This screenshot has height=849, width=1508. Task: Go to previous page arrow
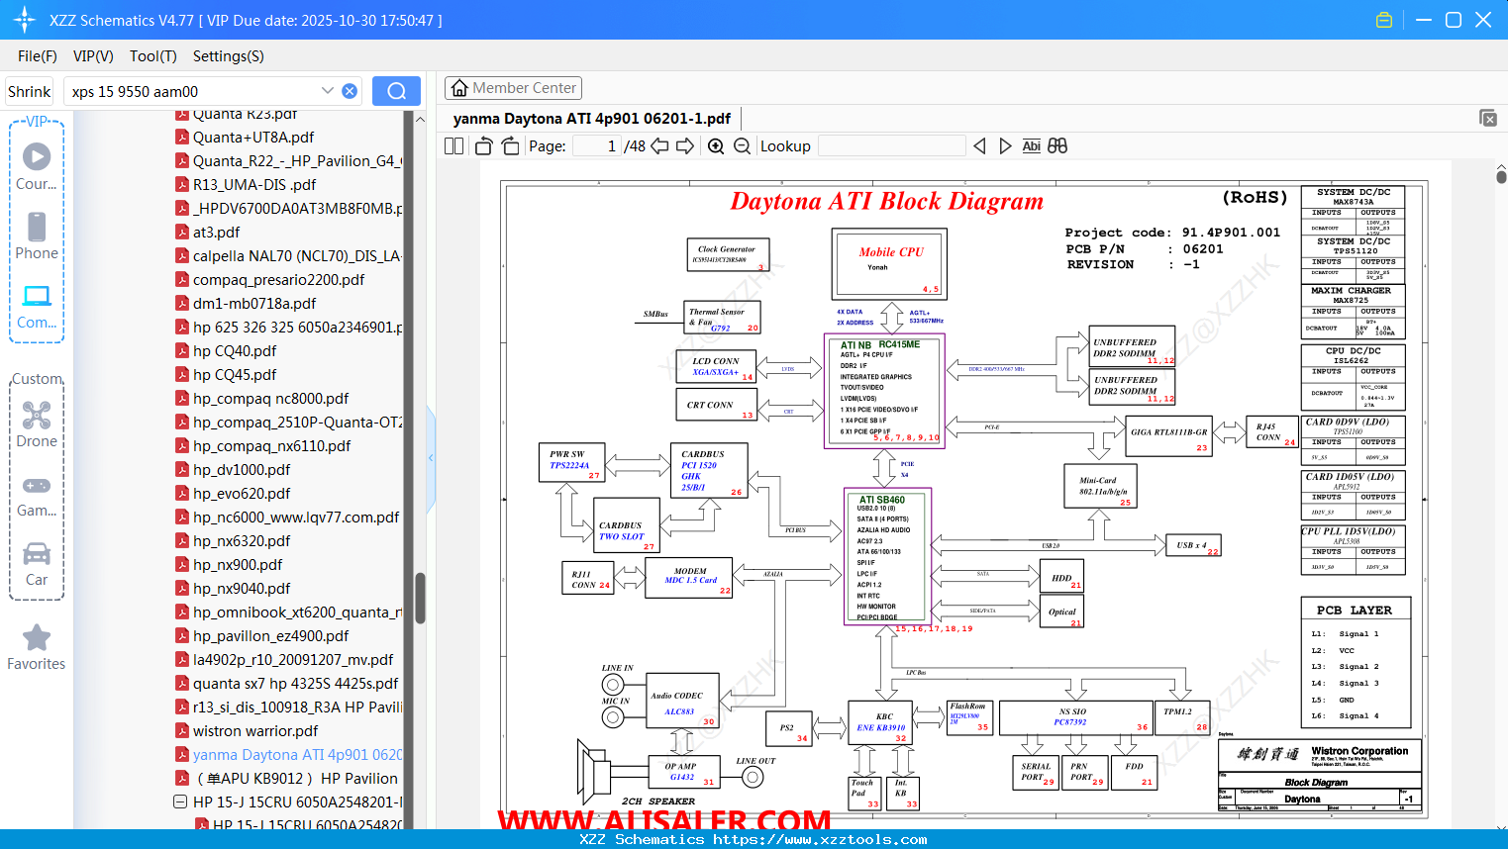[659, 146]
